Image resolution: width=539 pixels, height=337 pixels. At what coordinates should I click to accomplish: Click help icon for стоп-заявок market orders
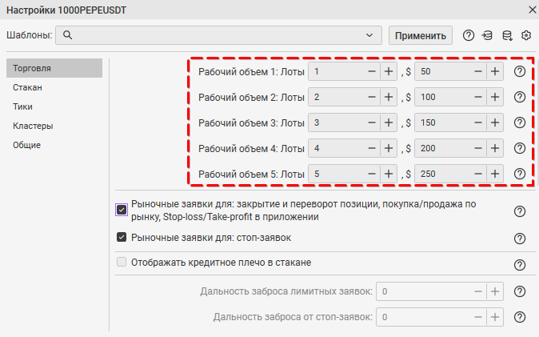[x=520, y=239]
